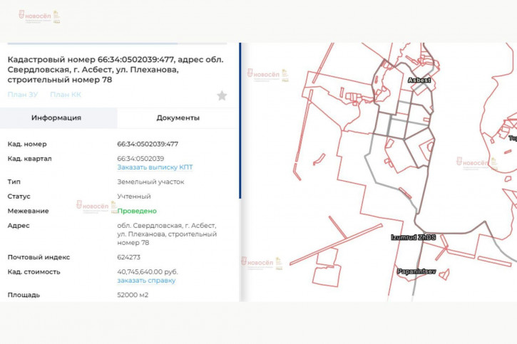Click the Площадь field label
517x344 pixels.
24,295
